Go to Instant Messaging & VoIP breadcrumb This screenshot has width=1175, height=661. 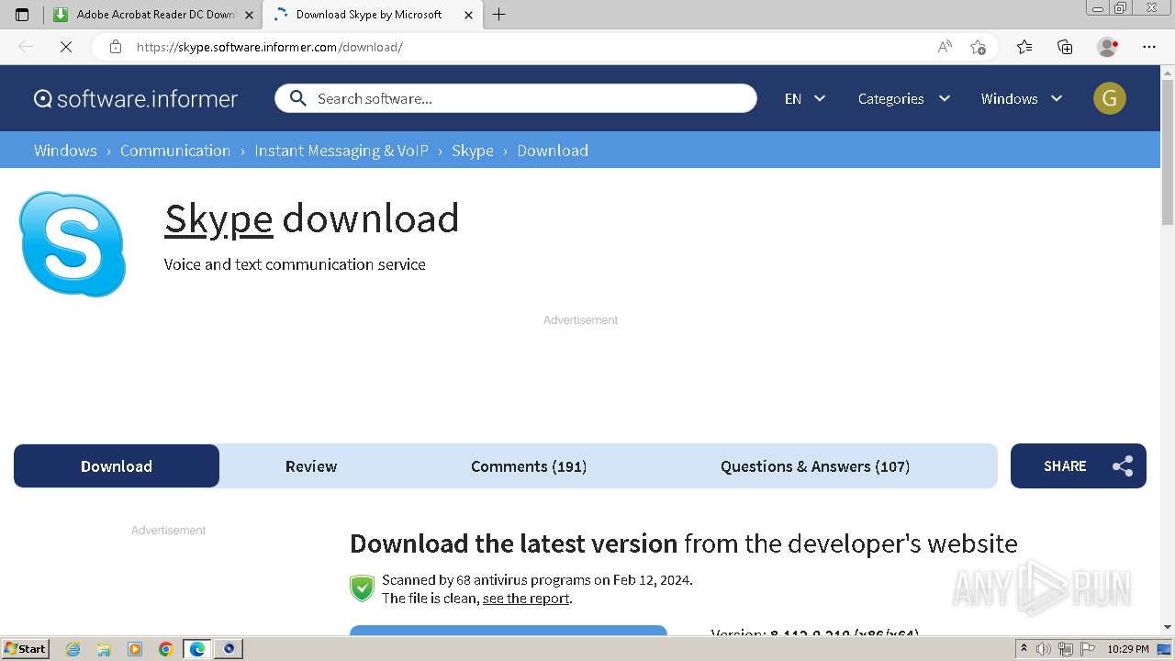341,151
